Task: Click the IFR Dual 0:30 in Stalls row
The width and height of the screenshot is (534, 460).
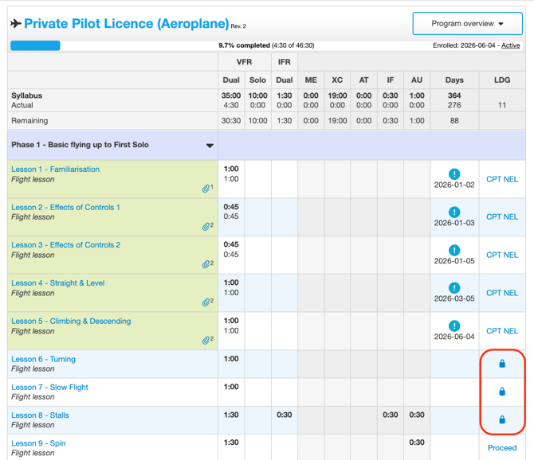Action: pyautogui.click(x=284, y=415)
